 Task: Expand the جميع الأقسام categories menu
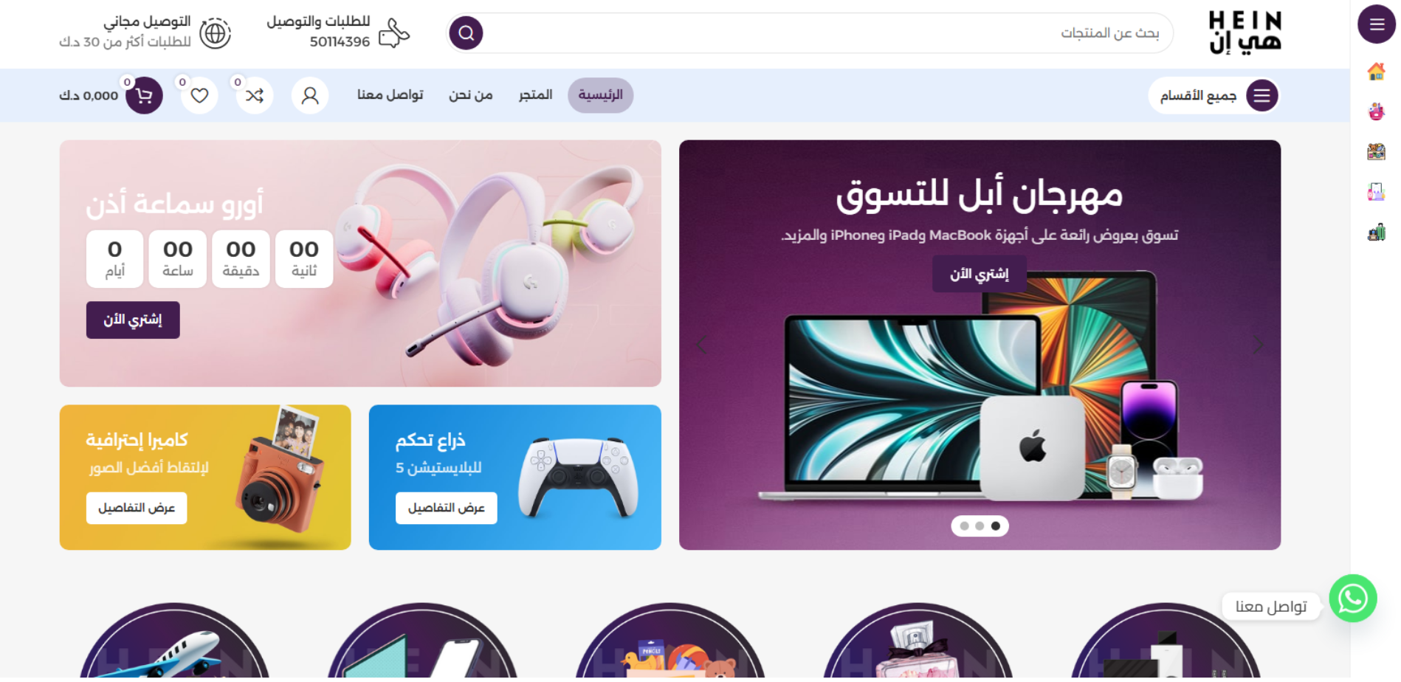[1214, 95]
